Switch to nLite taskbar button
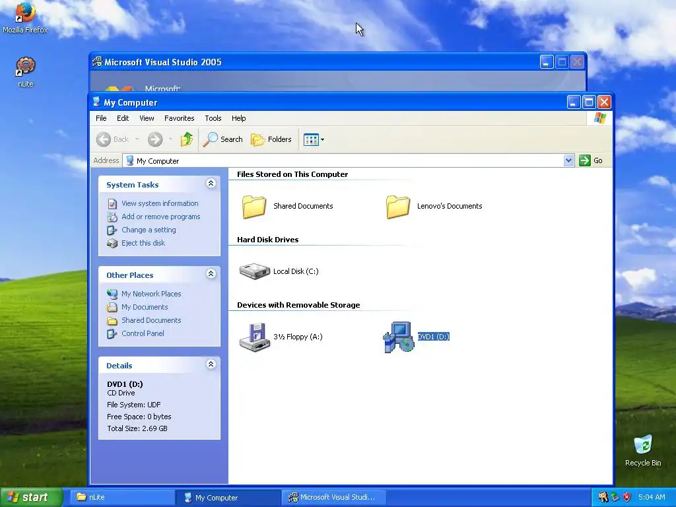Image resolution: width=676 pixels, height=507 pixels. [x=122, y=497]
